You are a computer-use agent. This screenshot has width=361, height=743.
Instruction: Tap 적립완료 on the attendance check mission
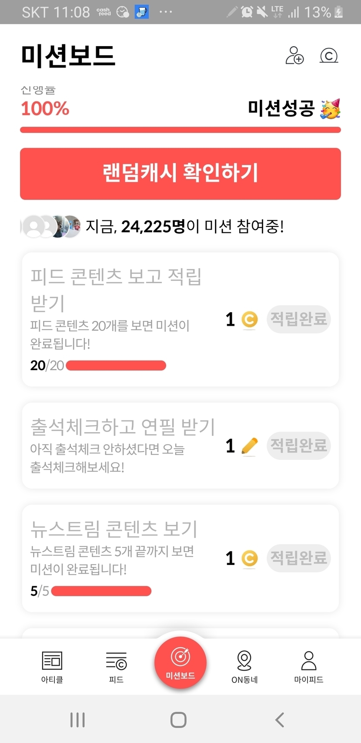(299, 446)
